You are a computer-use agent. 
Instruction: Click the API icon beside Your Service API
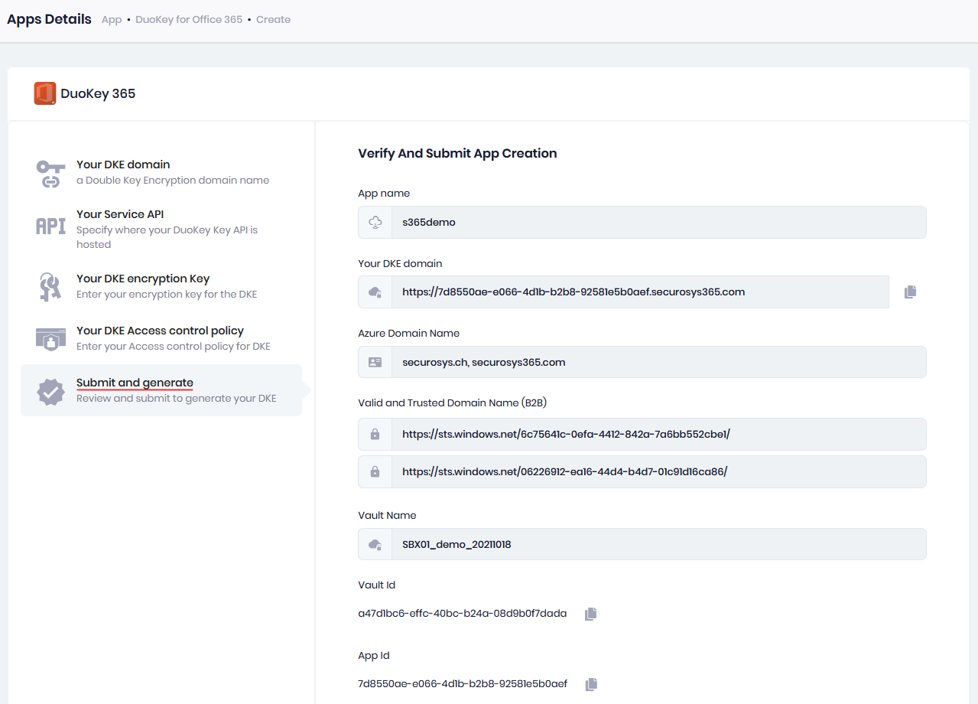coord(50,226)
